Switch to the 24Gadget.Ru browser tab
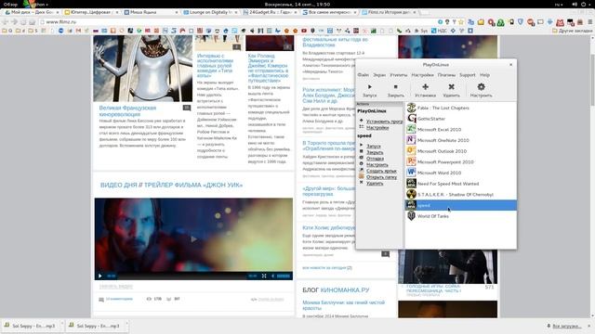Image resolution: width=595 pixels, height=334 pixels. 270,12
